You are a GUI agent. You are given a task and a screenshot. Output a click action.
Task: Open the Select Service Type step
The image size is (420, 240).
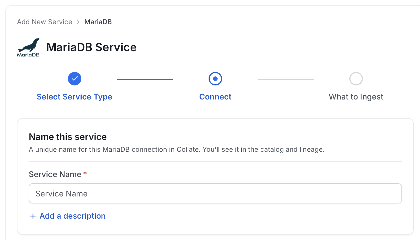click(x=75, y=97)
